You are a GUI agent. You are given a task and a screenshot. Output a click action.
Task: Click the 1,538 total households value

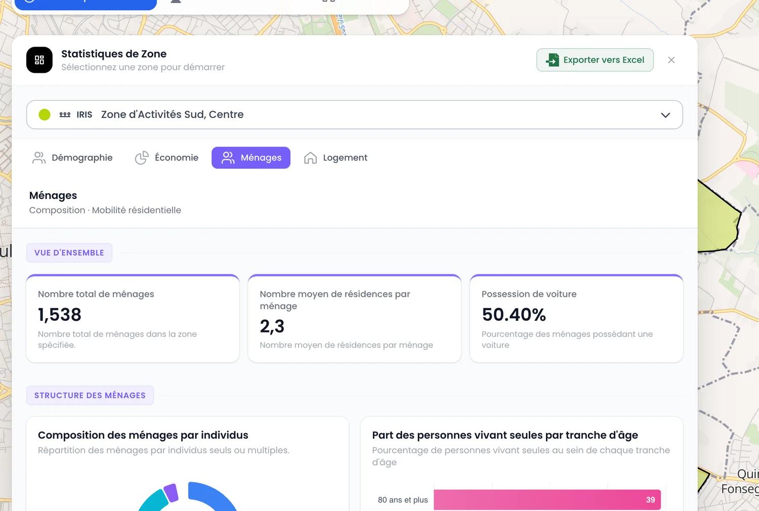point(60,315)
